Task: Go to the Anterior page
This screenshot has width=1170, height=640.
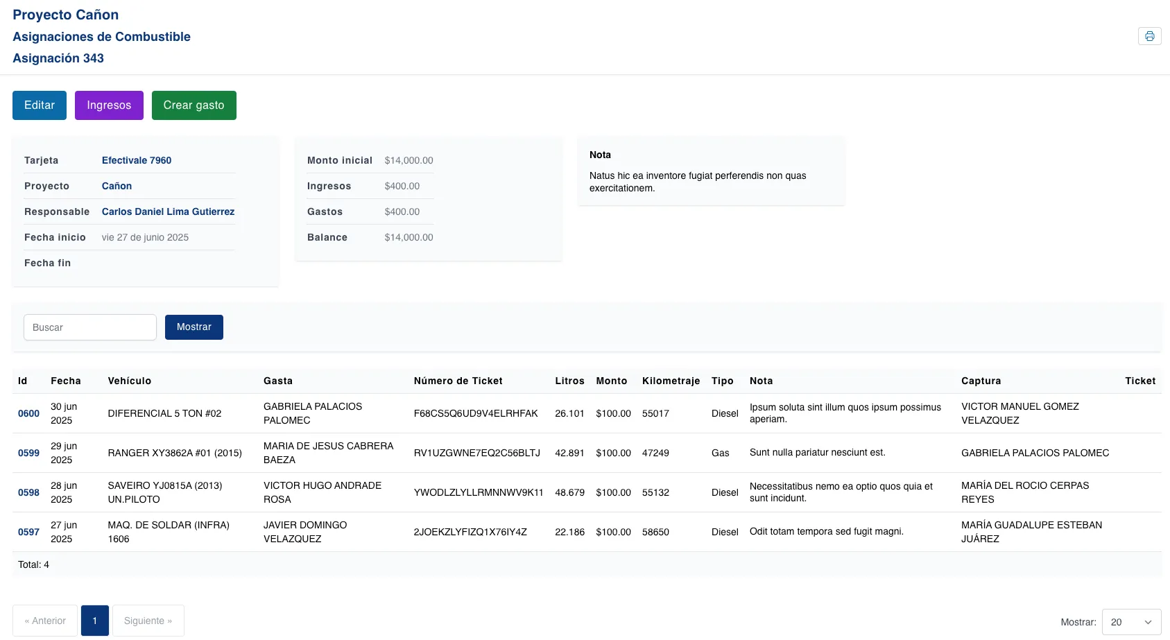Action: click(x=45, y=621)
